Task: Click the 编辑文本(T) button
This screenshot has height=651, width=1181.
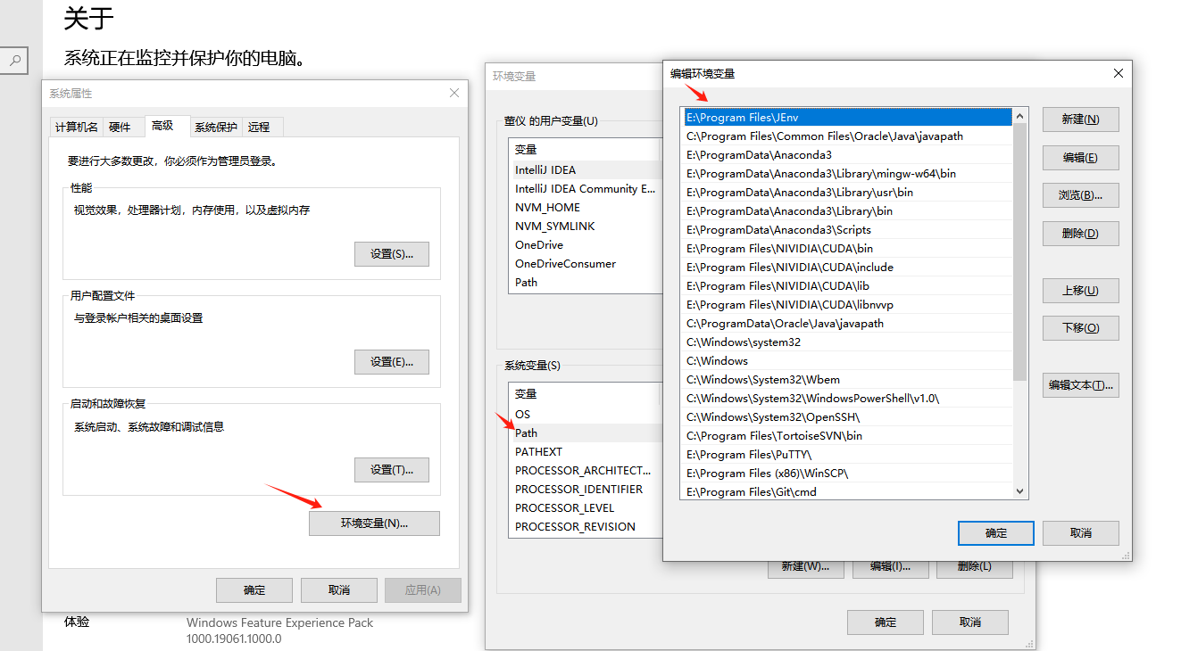Action: (x=1080, y=384)
